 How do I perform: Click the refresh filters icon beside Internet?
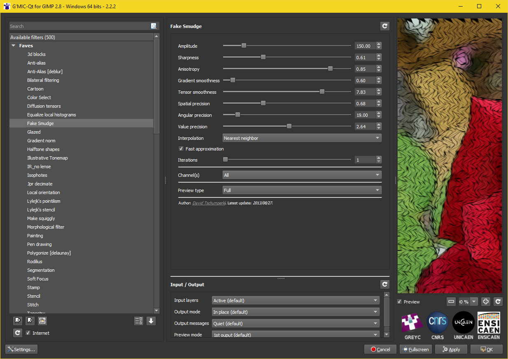tap(18, 333)
